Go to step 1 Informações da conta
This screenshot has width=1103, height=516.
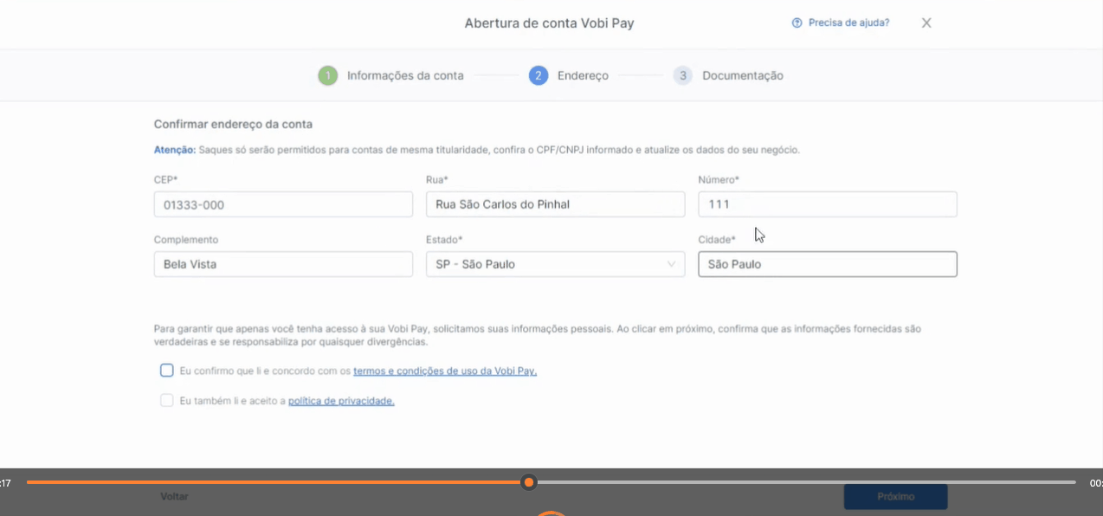390,76
